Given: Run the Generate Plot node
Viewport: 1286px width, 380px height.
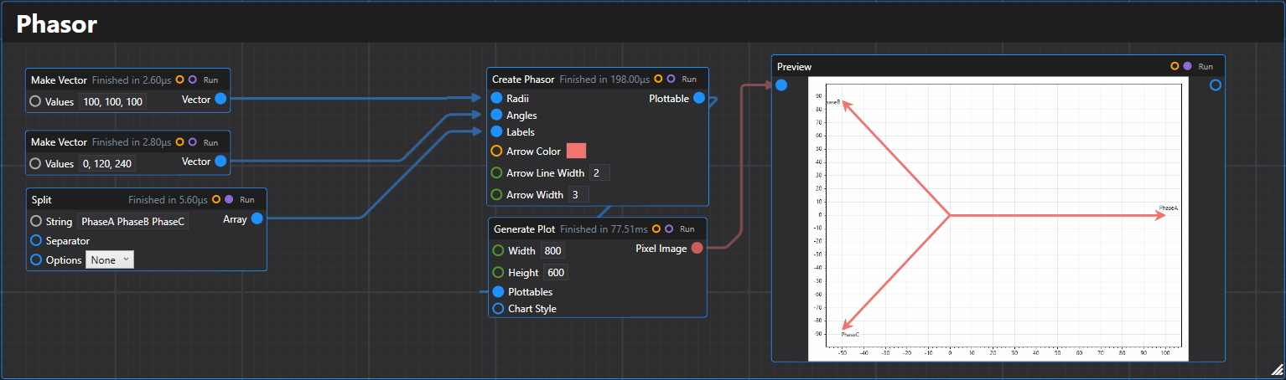Looking at the screenshot, I should pos(687,229).
